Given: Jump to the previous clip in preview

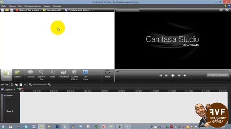Looking at the screenshot, I should (x=161, y=75).
